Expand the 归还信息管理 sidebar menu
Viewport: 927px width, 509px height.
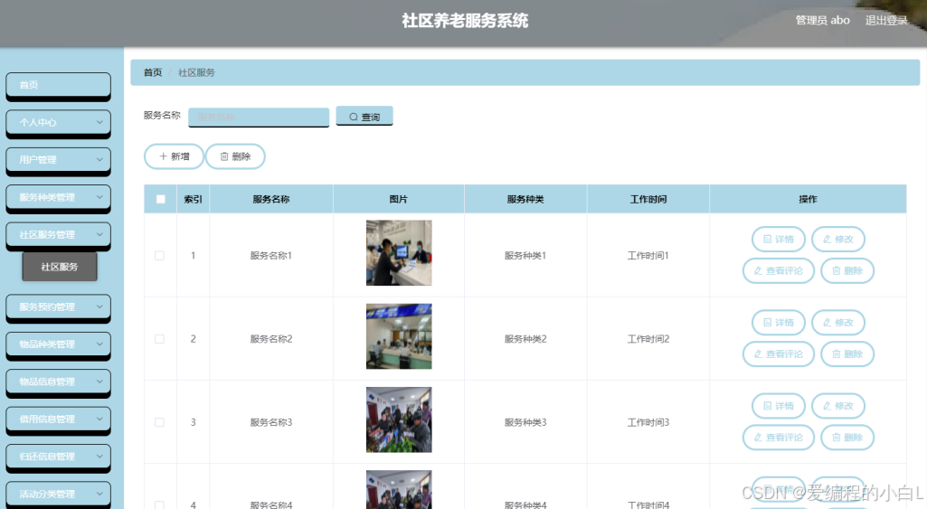tap(59, 457)
